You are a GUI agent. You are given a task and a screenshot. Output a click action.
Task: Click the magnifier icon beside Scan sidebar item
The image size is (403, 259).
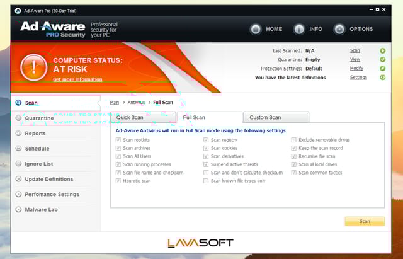pos(18,103)
